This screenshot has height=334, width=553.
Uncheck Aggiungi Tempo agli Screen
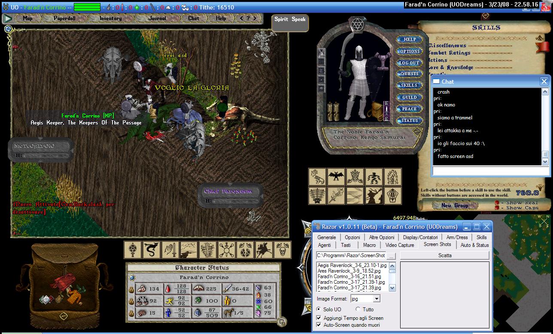(x=319, y=318)
